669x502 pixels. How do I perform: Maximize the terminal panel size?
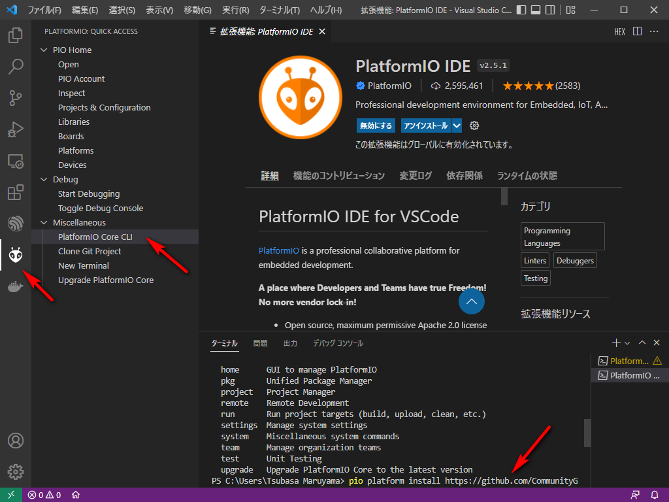[642, 343]
